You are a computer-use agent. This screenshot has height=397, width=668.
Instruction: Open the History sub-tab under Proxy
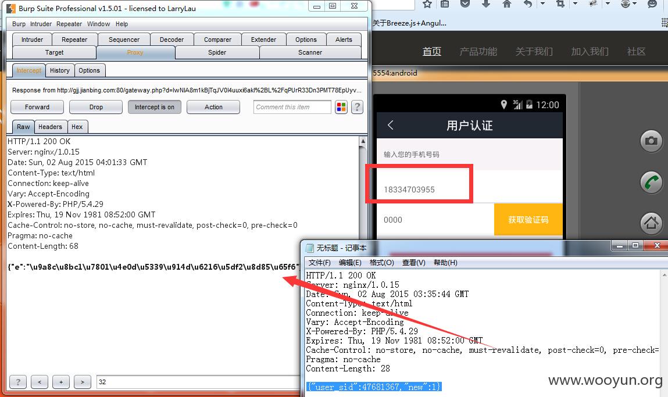(x=60, y=70)
